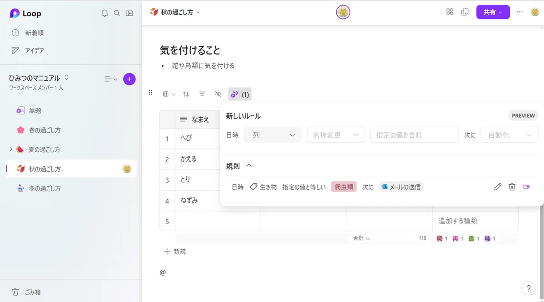Open workspace sort list dropdown

point(111,79)
